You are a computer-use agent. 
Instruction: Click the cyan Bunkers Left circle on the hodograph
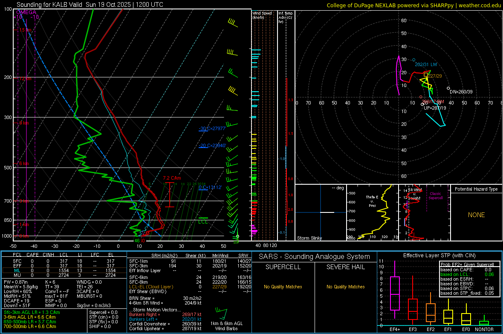coord(414,60)
